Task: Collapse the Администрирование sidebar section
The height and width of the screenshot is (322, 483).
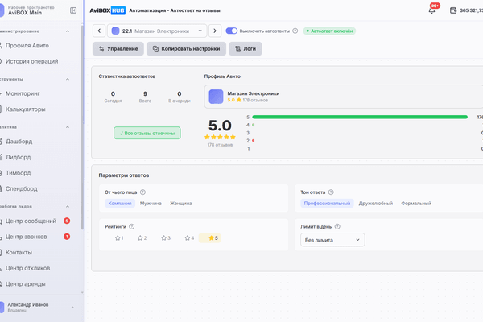Action: [x=68, y=31]
